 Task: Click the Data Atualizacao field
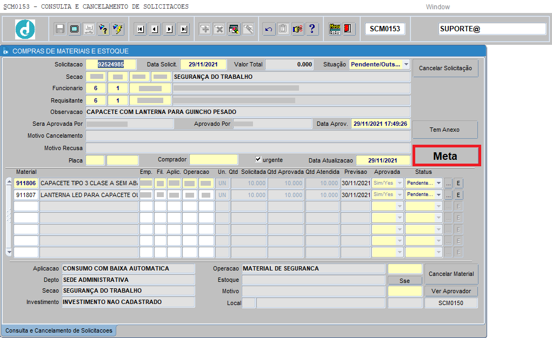pos(383,160)
